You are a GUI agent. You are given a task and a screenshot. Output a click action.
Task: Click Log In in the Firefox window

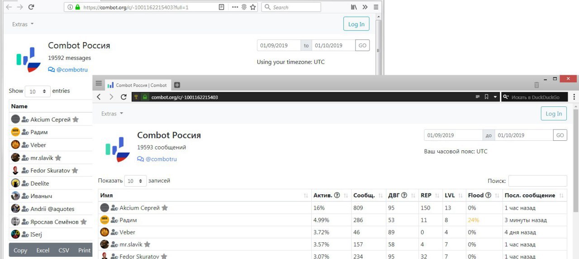point(356,24)
